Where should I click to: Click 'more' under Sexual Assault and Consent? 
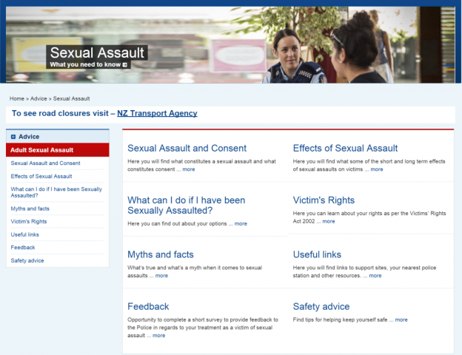(189, 169)
